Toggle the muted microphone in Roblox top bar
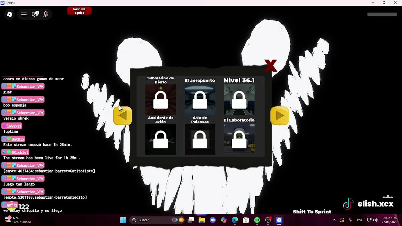 [x=46, y=14]
